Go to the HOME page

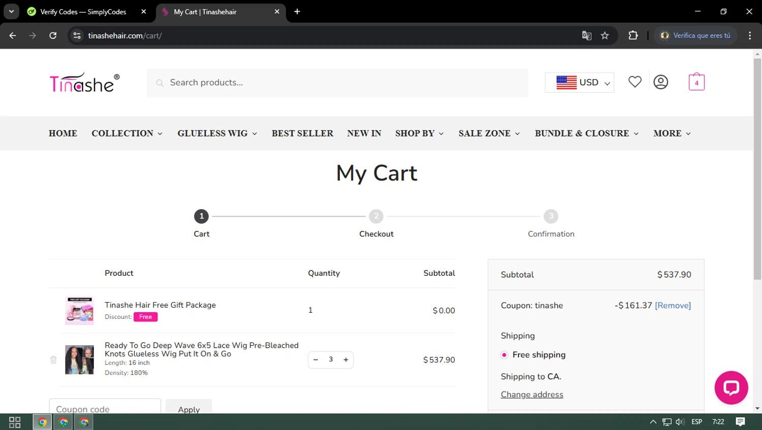[63, 133]
